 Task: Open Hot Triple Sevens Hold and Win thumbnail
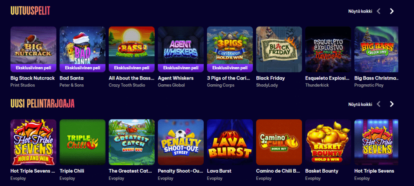coord(33,142)
